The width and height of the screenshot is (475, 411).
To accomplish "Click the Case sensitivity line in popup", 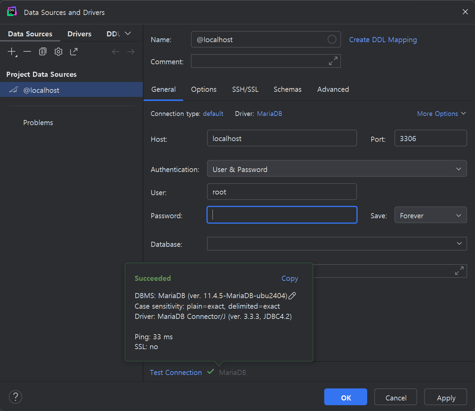I will (207, 306).
